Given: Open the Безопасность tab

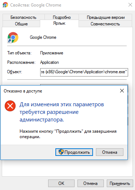Looking at the screenshot, I should pos(24,17).
